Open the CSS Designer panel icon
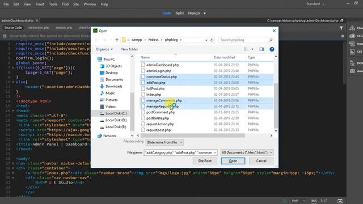The width and height of the screenshot is (363, 204). (352, 52)
